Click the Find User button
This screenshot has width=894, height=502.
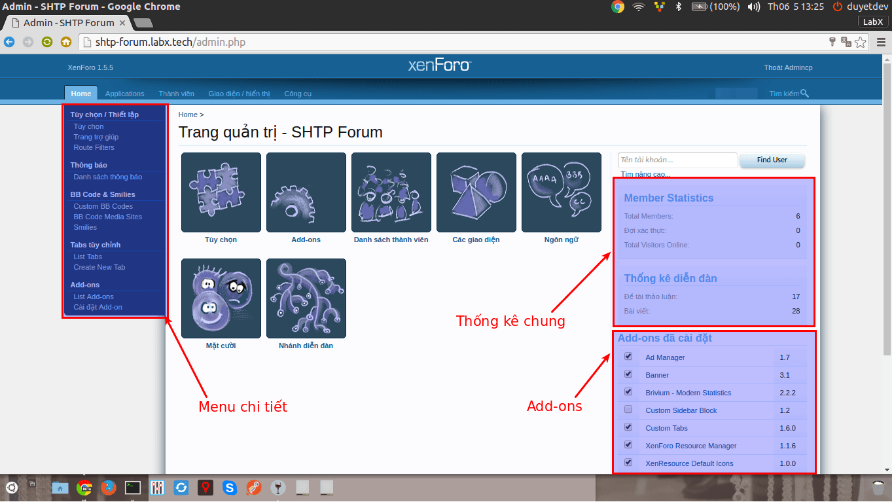[x=772, y=160]
